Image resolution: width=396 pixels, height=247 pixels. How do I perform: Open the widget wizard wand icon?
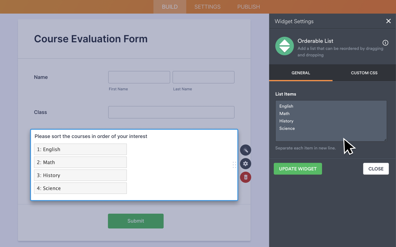[246, 150]
